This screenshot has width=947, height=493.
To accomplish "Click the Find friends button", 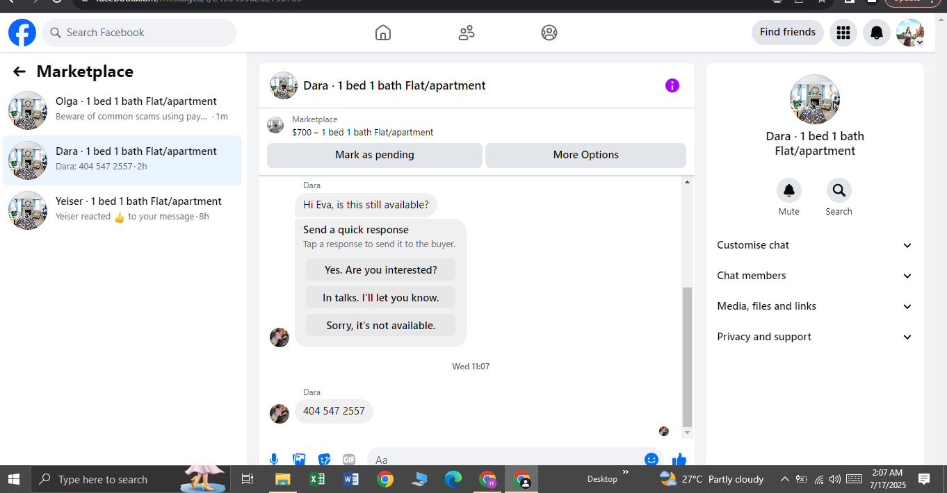I will click(788, 33).
